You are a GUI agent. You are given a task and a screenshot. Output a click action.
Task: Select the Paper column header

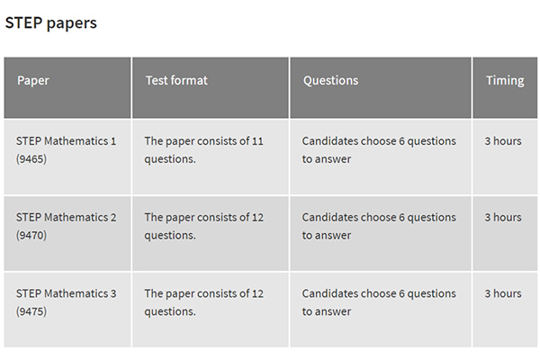coord(67,88)
